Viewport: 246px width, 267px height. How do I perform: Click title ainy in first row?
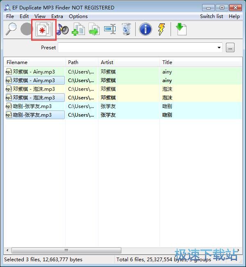pos(167,72)
